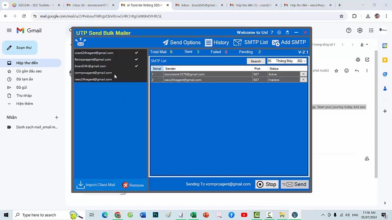Switch to the SMTP List tab

click(x=251, y=42)
